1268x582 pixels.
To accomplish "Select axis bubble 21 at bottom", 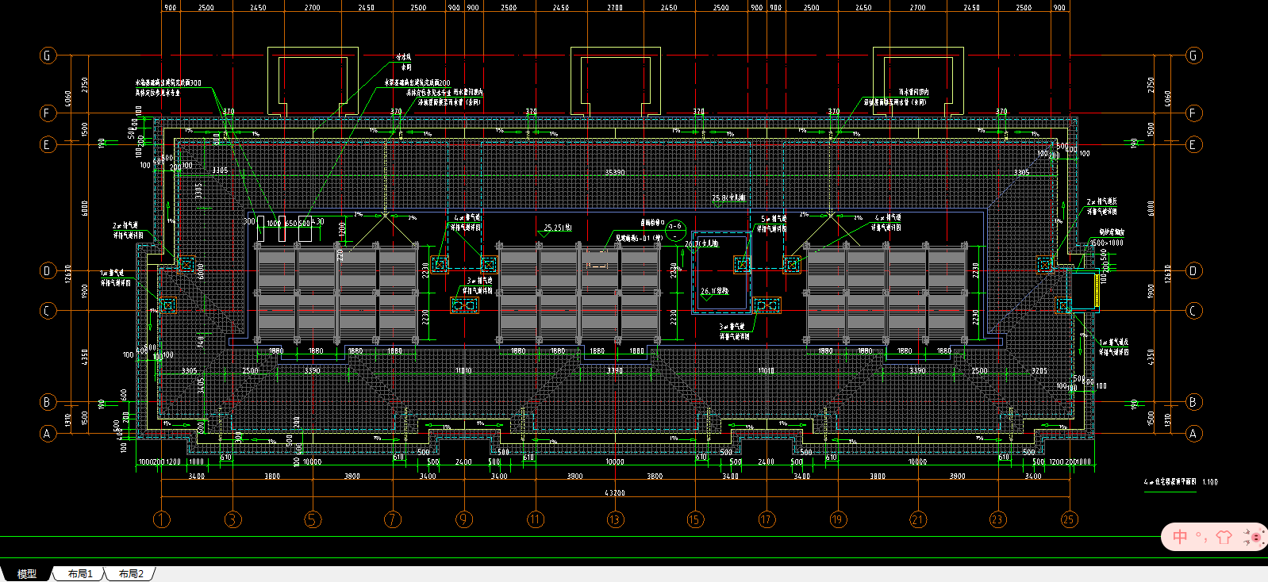I will [x=918, y=519].
